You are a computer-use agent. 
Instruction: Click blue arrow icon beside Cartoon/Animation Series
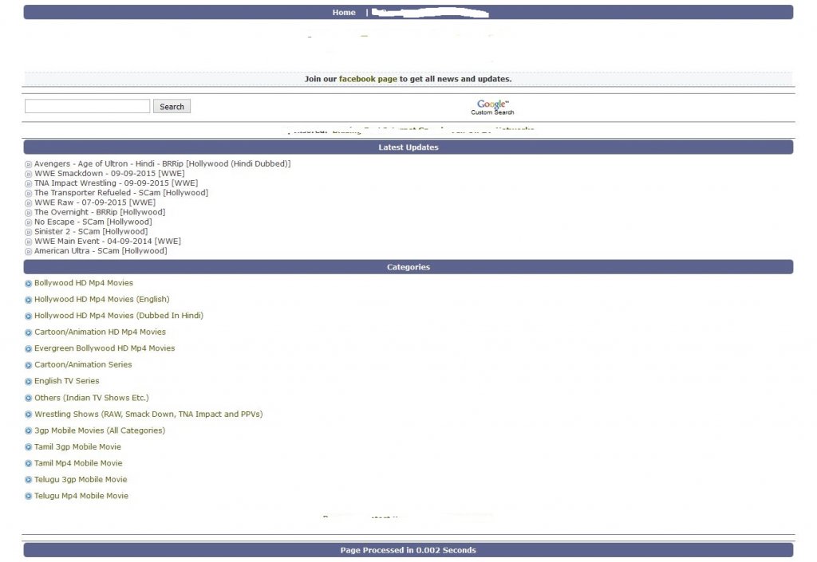click(x=28, y=365)
